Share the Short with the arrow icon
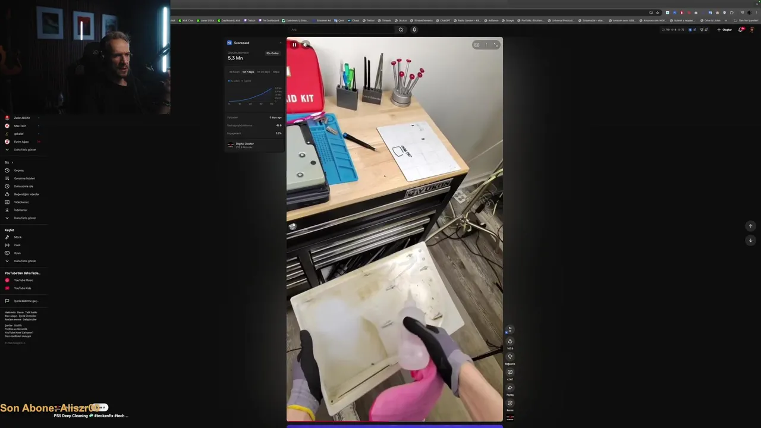This screenshot has width=761, height=428. [510, 388]
